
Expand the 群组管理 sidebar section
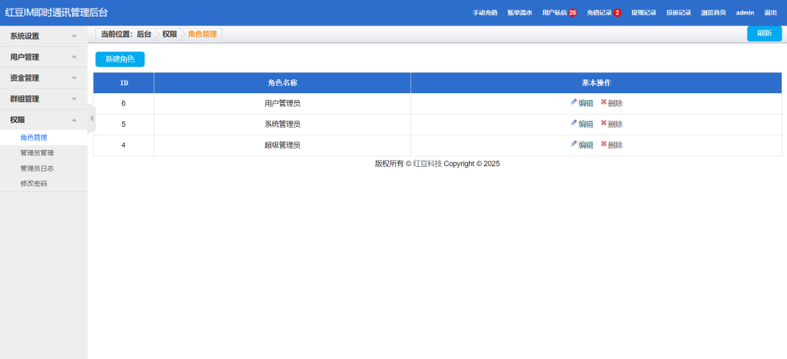pyautogui.click(x=43, y=98)
